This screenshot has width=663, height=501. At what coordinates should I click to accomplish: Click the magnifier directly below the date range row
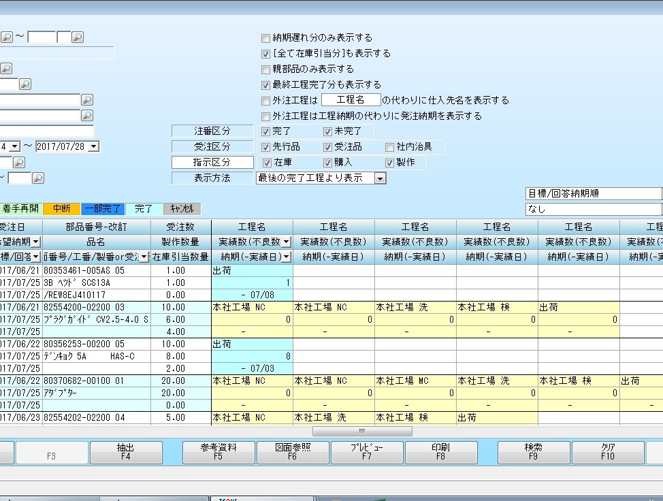click(18, 163)
